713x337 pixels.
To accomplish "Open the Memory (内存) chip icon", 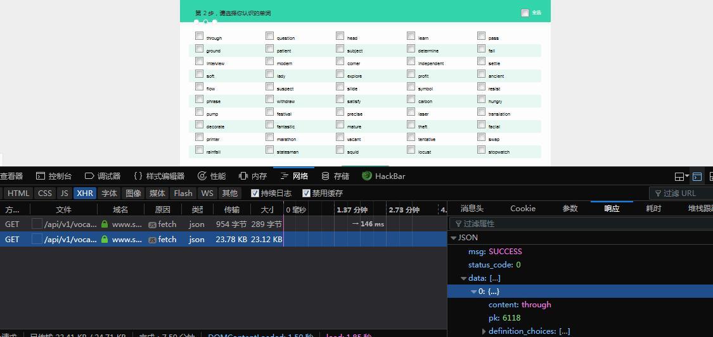I will click(243, 176).
